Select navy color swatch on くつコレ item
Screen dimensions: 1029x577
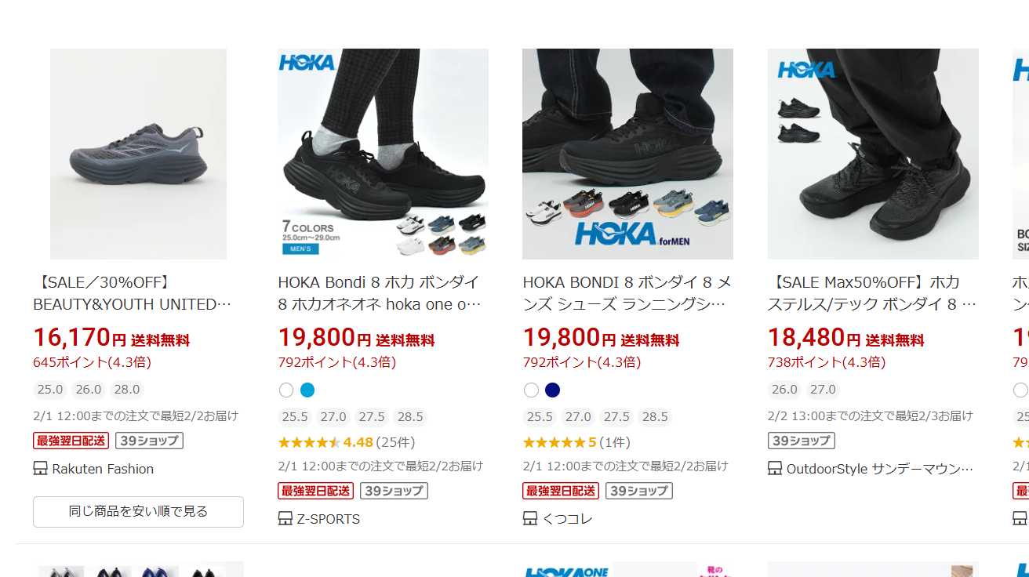552,390
